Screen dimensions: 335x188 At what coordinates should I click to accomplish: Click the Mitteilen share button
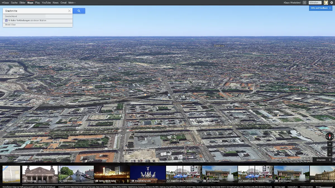tap(315, 3)
